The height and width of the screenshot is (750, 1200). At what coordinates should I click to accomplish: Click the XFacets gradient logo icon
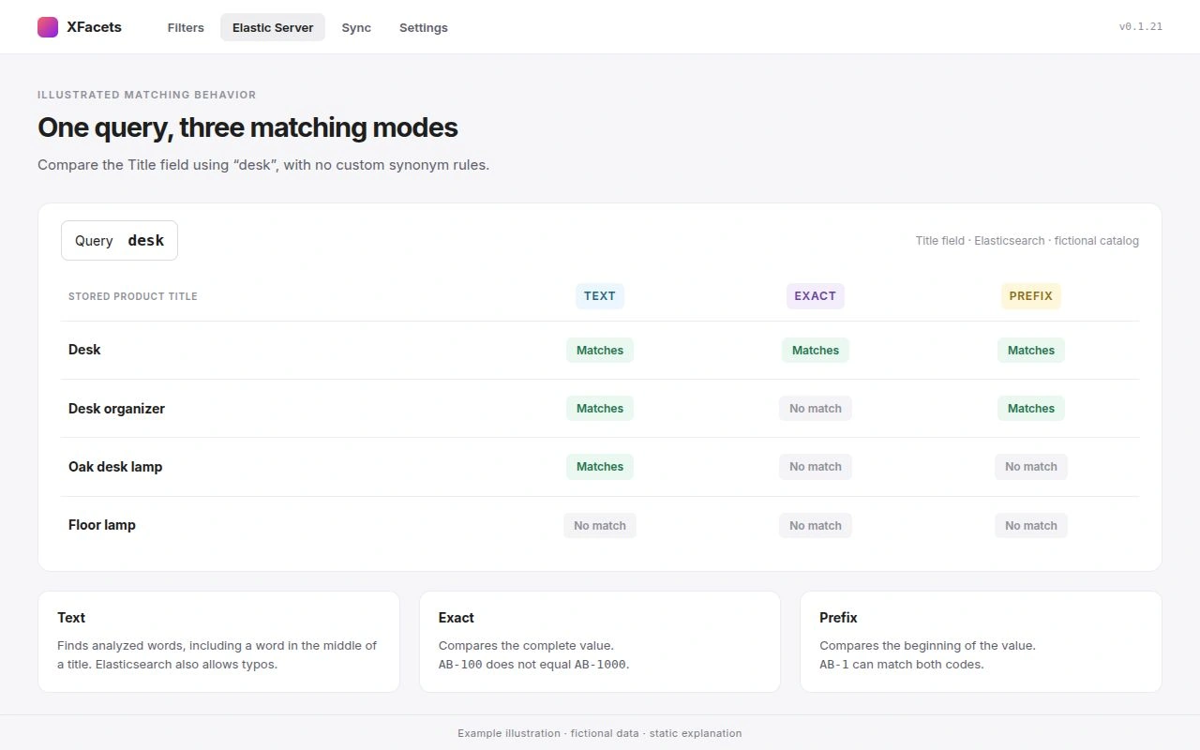48,27
